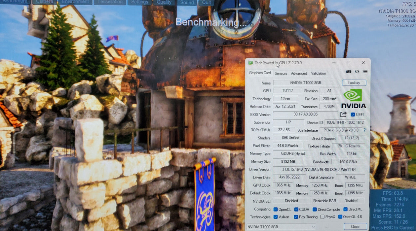This screenshot has height=231, width=416.
Task: Toggle the PhysX checkbox
Action: click(x=322, y=217)
